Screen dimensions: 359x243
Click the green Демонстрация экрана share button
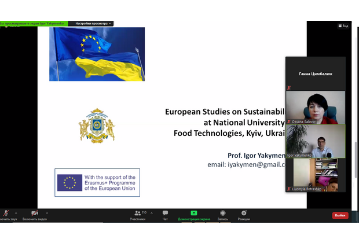point(193,215)
